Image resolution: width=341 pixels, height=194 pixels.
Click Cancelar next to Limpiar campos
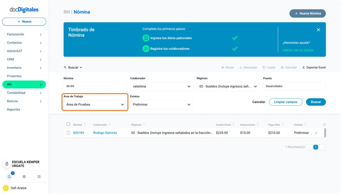click(258, 102)
